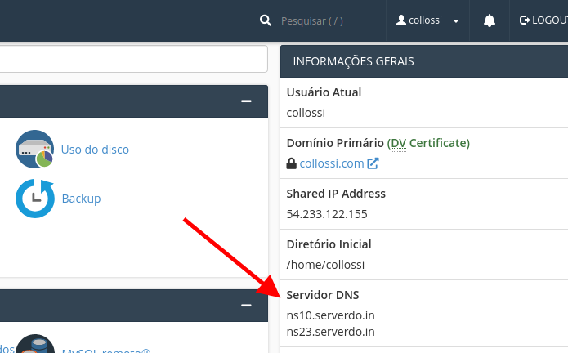Open the Uso do disco link
568x353 pixels.
coord(95,150)
